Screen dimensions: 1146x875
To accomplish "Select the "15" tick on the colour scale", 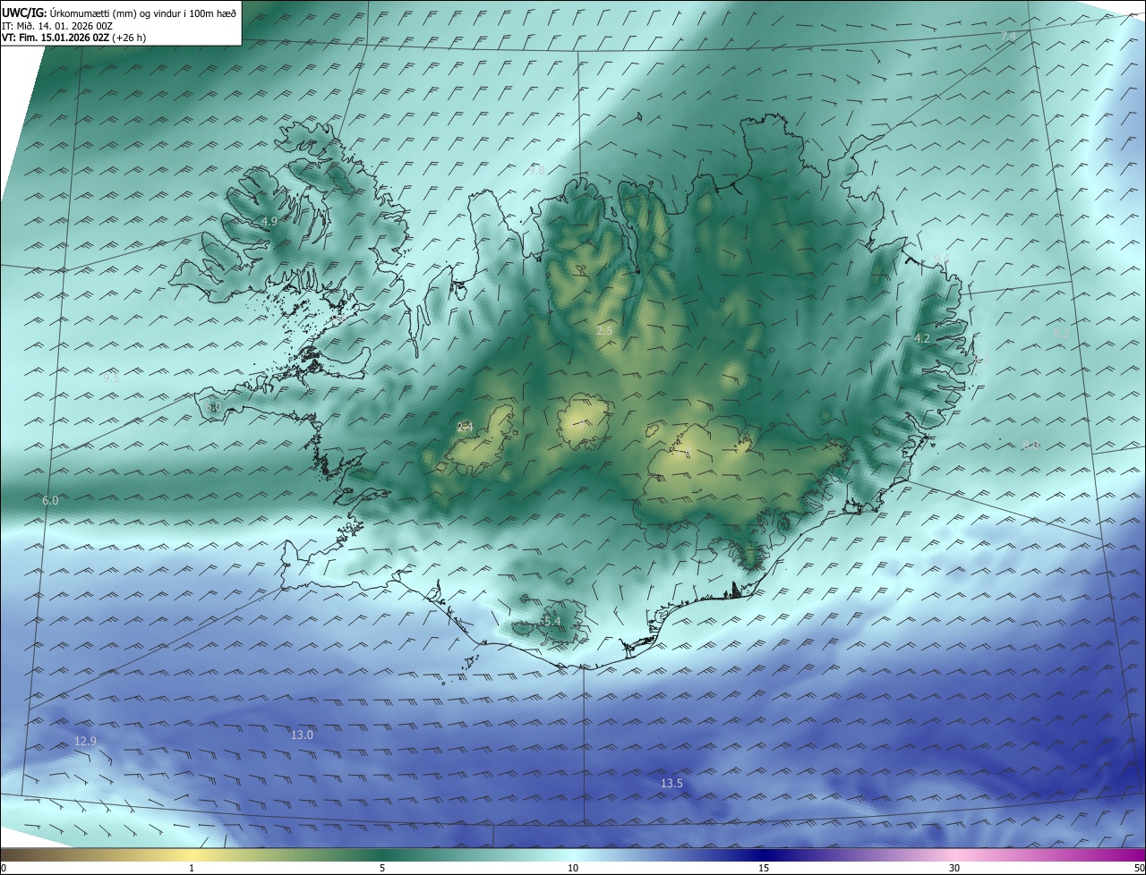I will click(764, 868).
